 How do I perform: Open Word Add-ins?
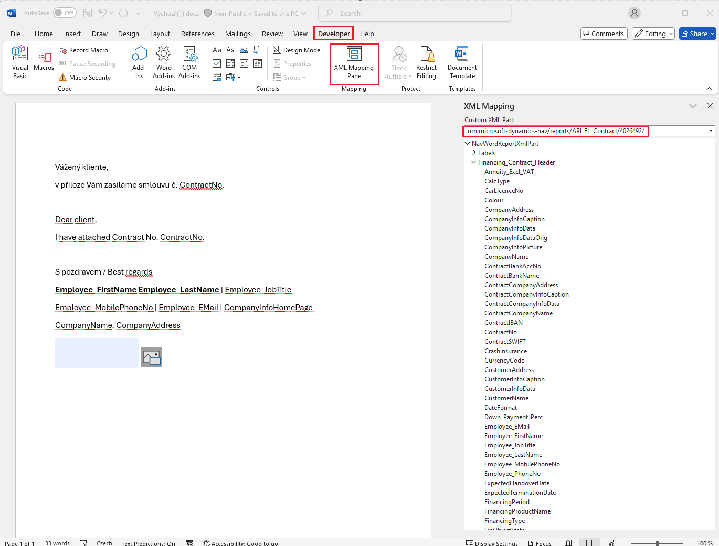coord(164,62)
